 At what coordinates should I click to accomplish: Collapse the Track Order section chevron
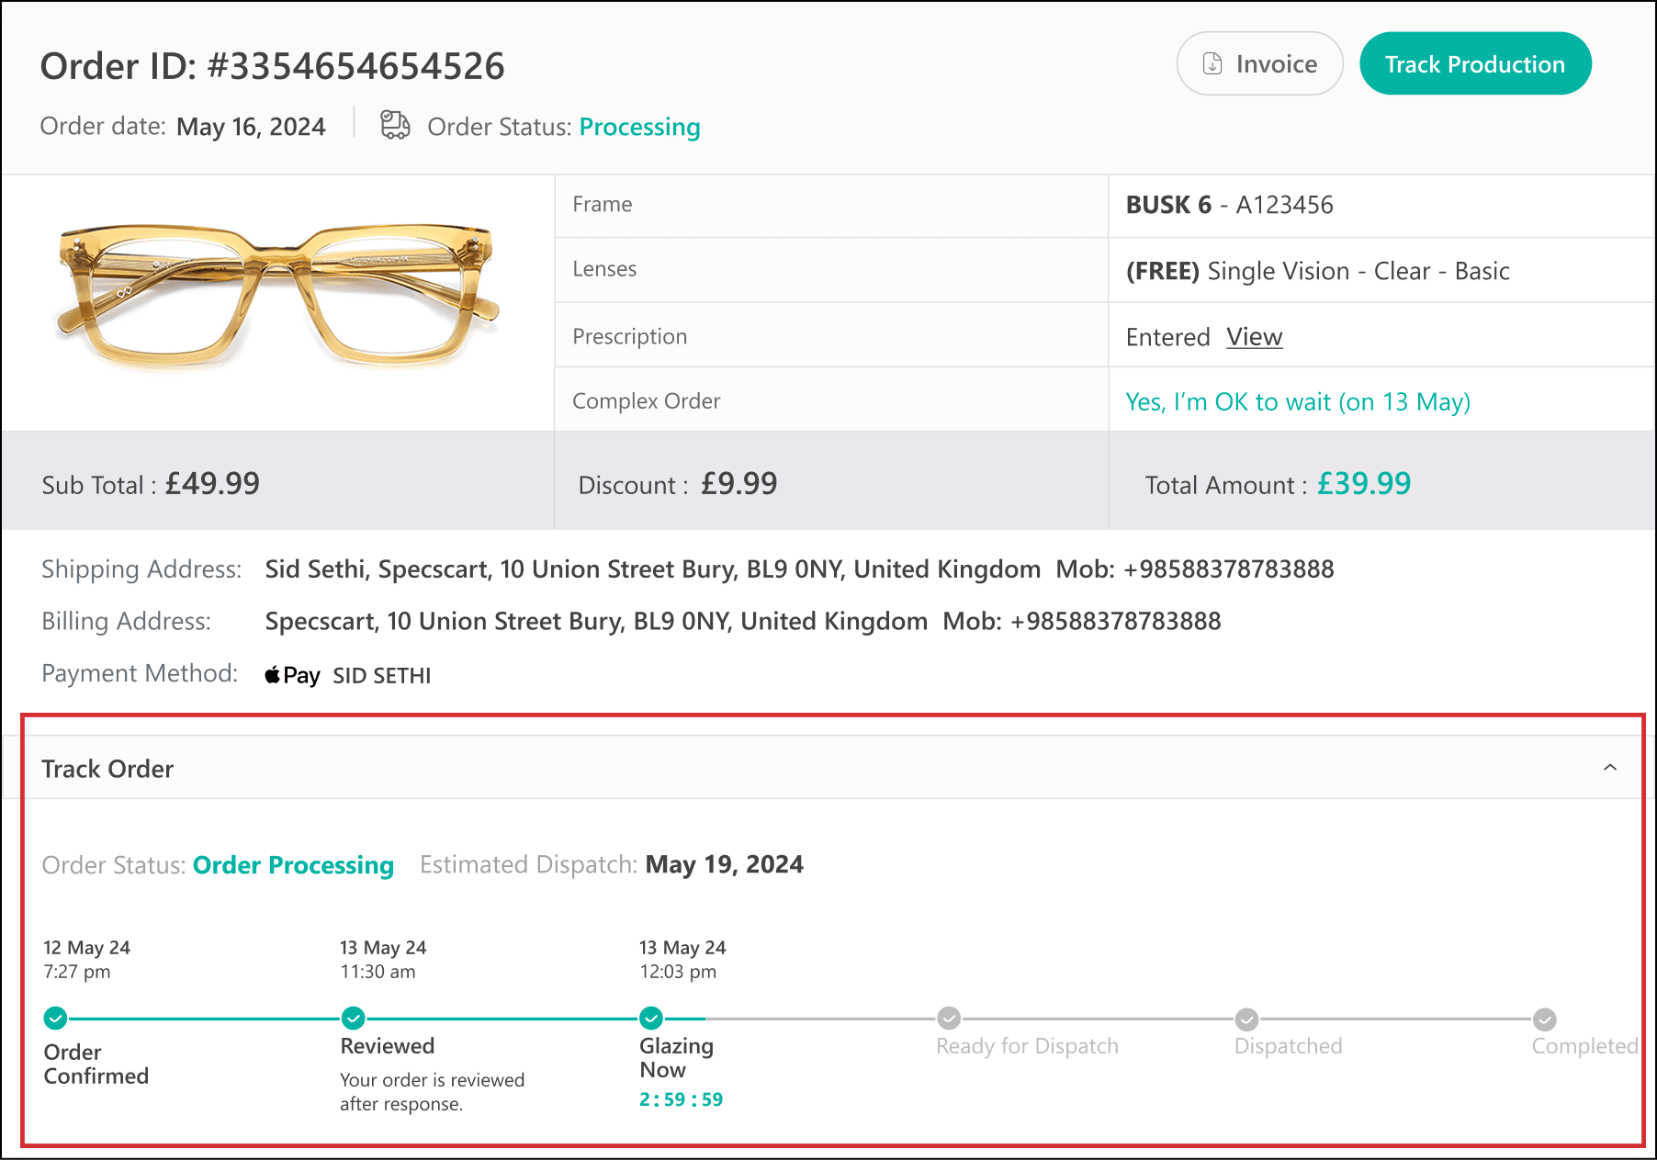click(x=1609, y=768)
